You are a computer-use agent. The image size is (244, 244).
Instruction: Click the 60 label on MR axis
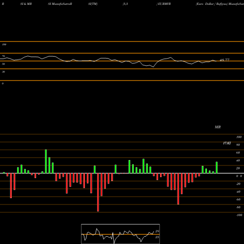point(238,153)
